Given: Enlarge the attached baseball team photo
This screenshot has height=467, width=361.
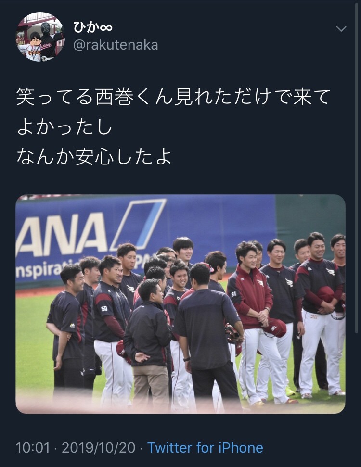Looking at the screenshot, I should tap(180, 304).
